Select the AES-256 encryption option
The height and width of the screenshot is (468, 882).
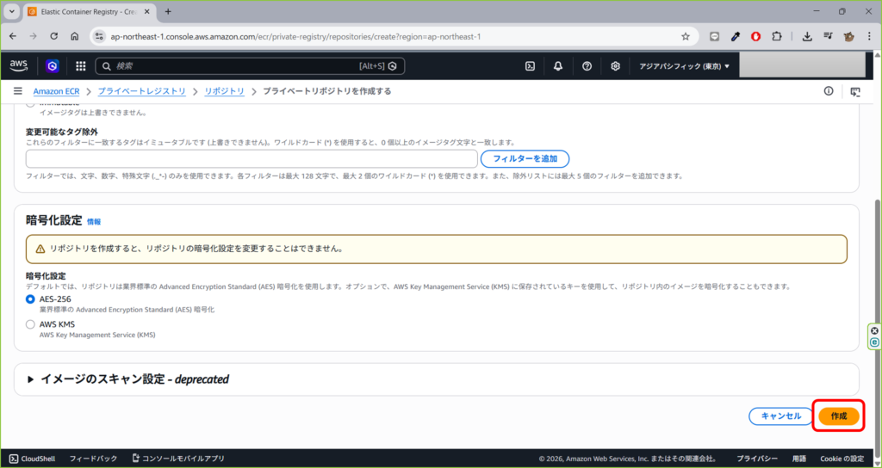(31, 299)
